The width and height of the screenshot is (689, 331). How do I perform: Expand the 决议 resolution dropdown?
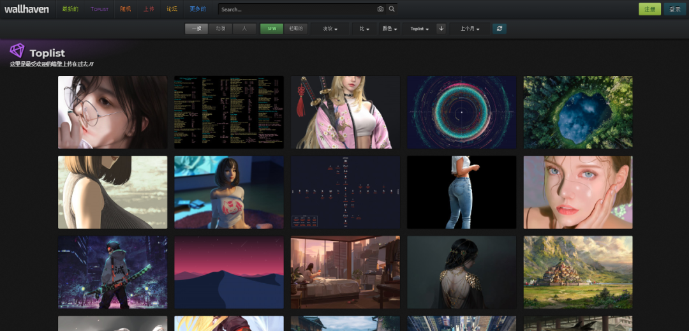click(x=330, y=29)
